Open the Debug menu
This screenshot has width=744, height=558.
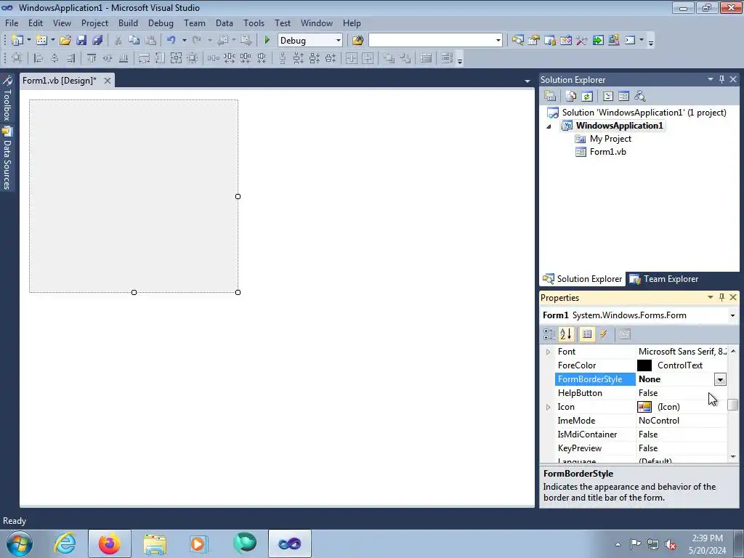coord(161,23)
